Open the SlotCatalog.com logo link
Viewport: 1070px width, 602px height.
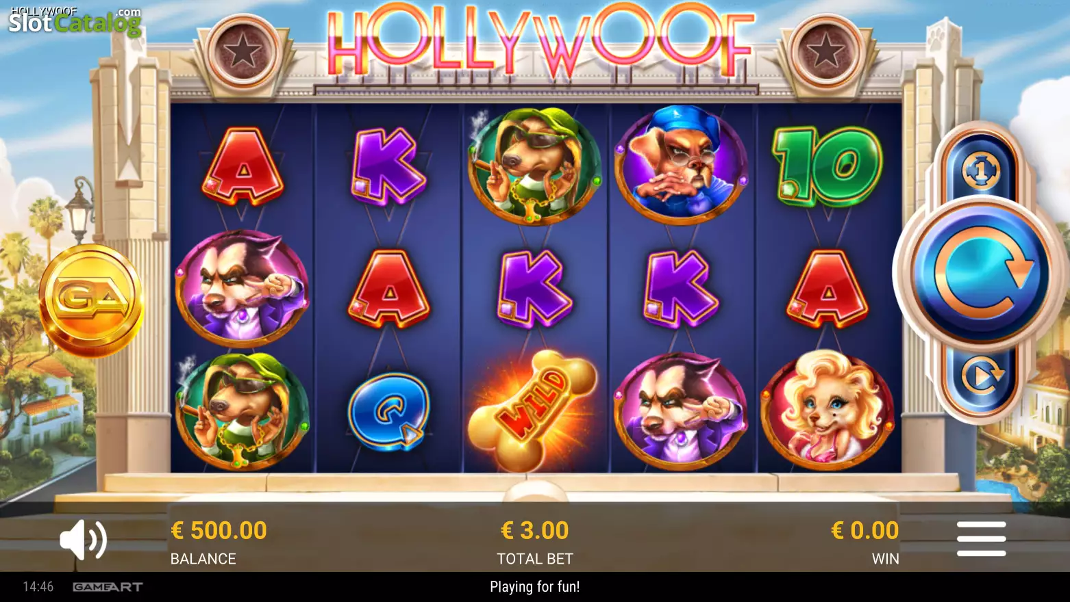[75, 21]
